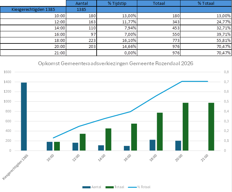Click the % Totaal legend line marker
232x192 pixels.
pos(133,187)
